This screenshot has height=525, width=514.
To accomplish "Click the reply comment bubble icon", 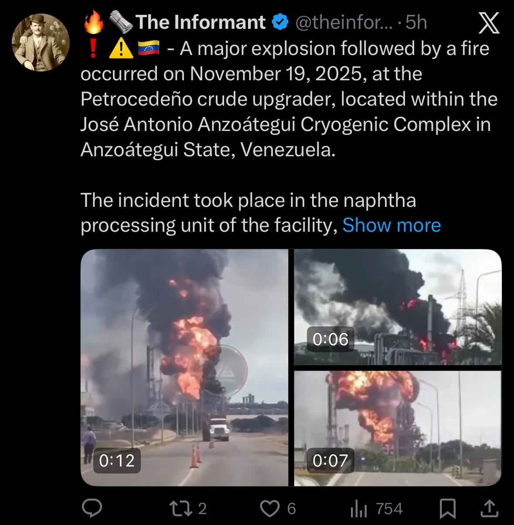I will point(92,508).
